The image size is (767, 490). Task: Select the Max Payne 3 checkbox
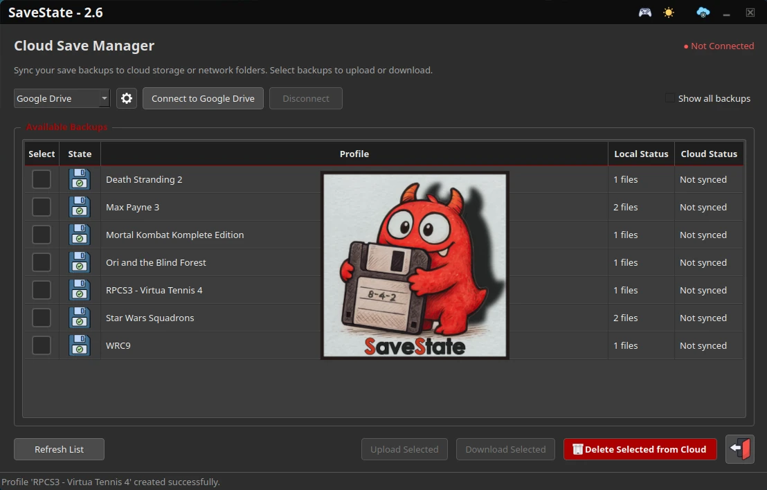(x=42, y=207)
